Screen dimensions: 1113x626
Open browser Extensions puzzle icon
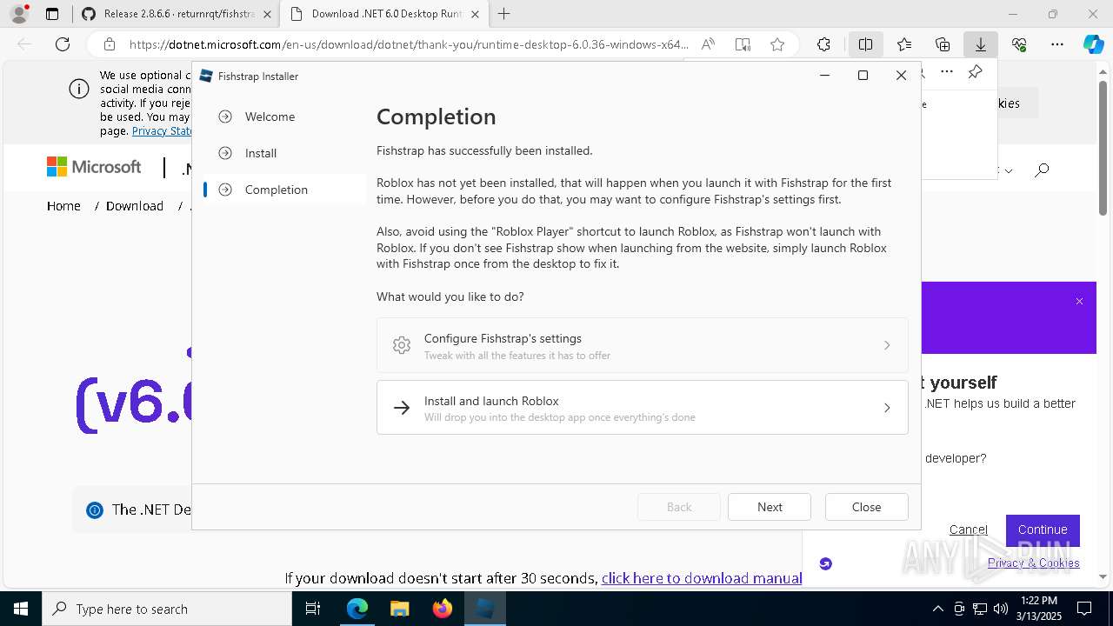pos(823,44)
